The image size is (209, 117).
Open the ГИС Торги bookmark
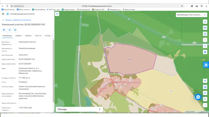coord(53,9)
